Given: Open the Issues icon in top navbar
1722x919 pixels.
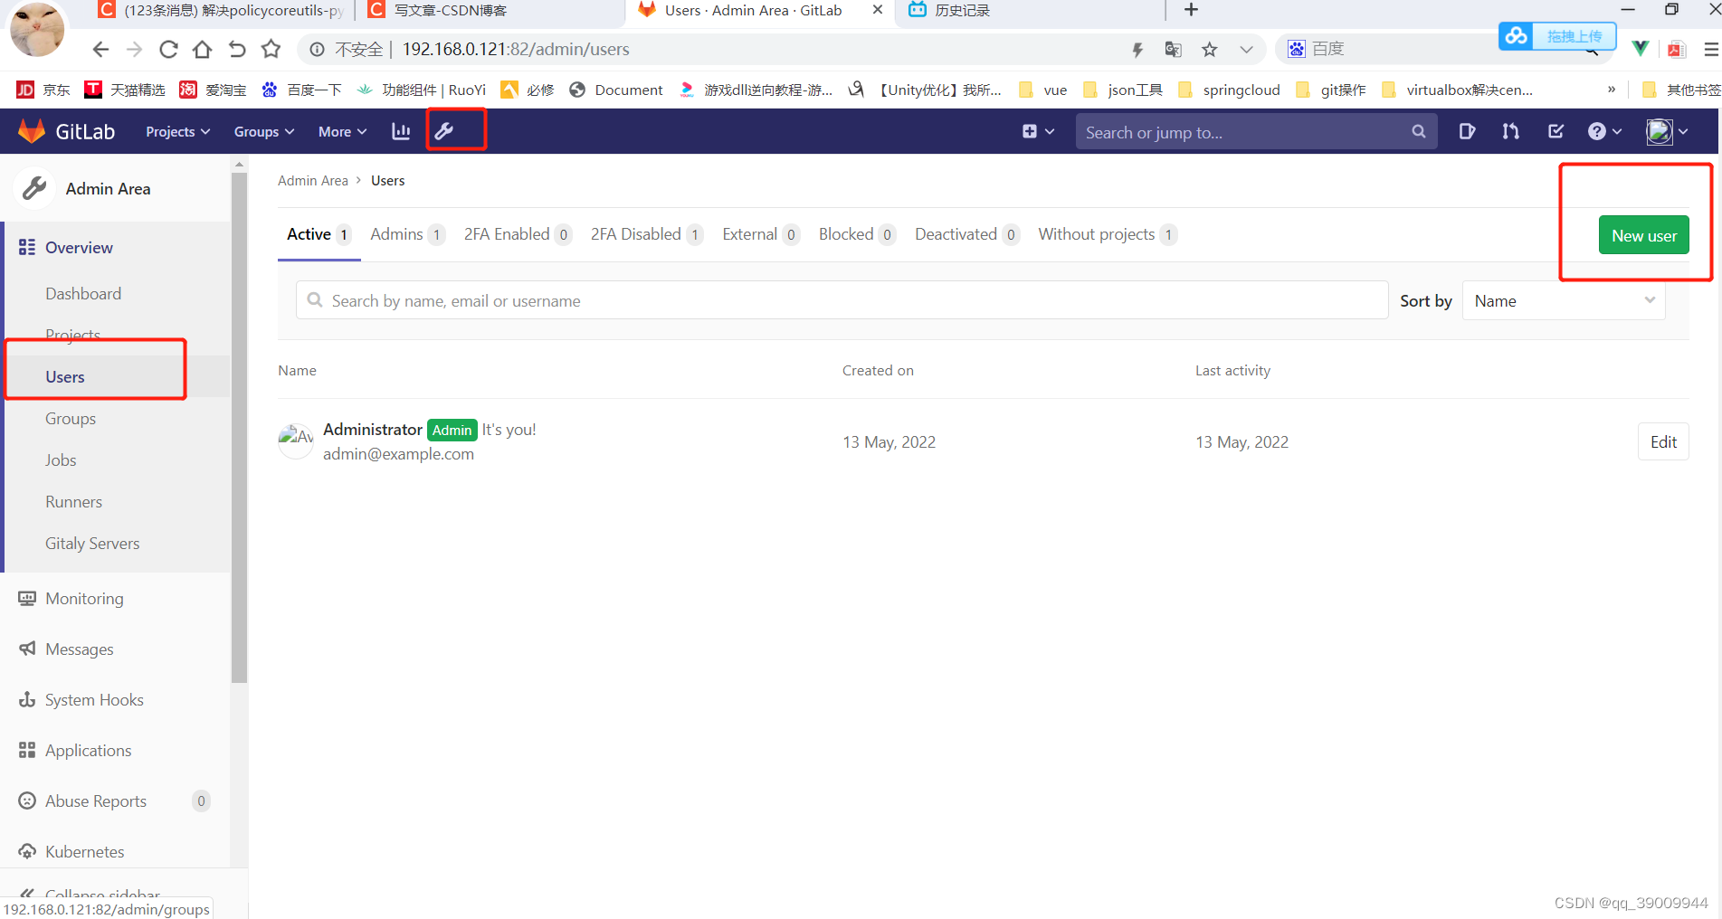Looking at the screenshot, I should pos(1467,131).
